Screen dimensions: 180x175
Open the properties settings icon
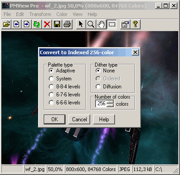tap(125, 24)
